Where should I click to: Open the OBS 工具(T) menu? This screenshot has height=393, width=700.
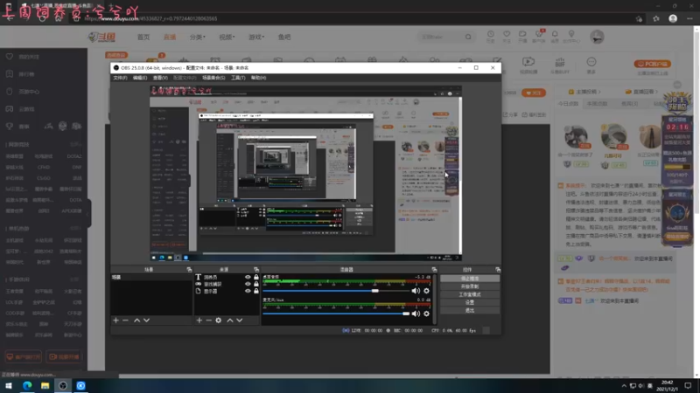click(238, 78)
